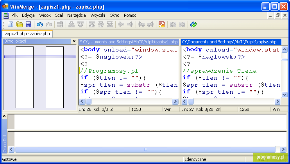290x164 pixels.
Task: Click the diff pane horizontal scrollbar thumb
Action: [145, 149]
